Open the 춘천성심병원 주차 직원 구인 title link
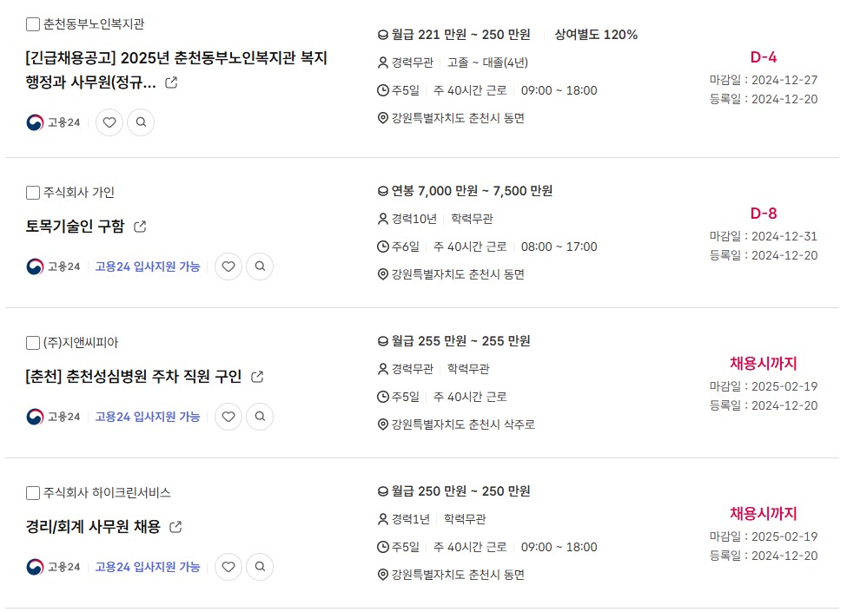Viewport: 847px width, 612px height. point(134,377)
